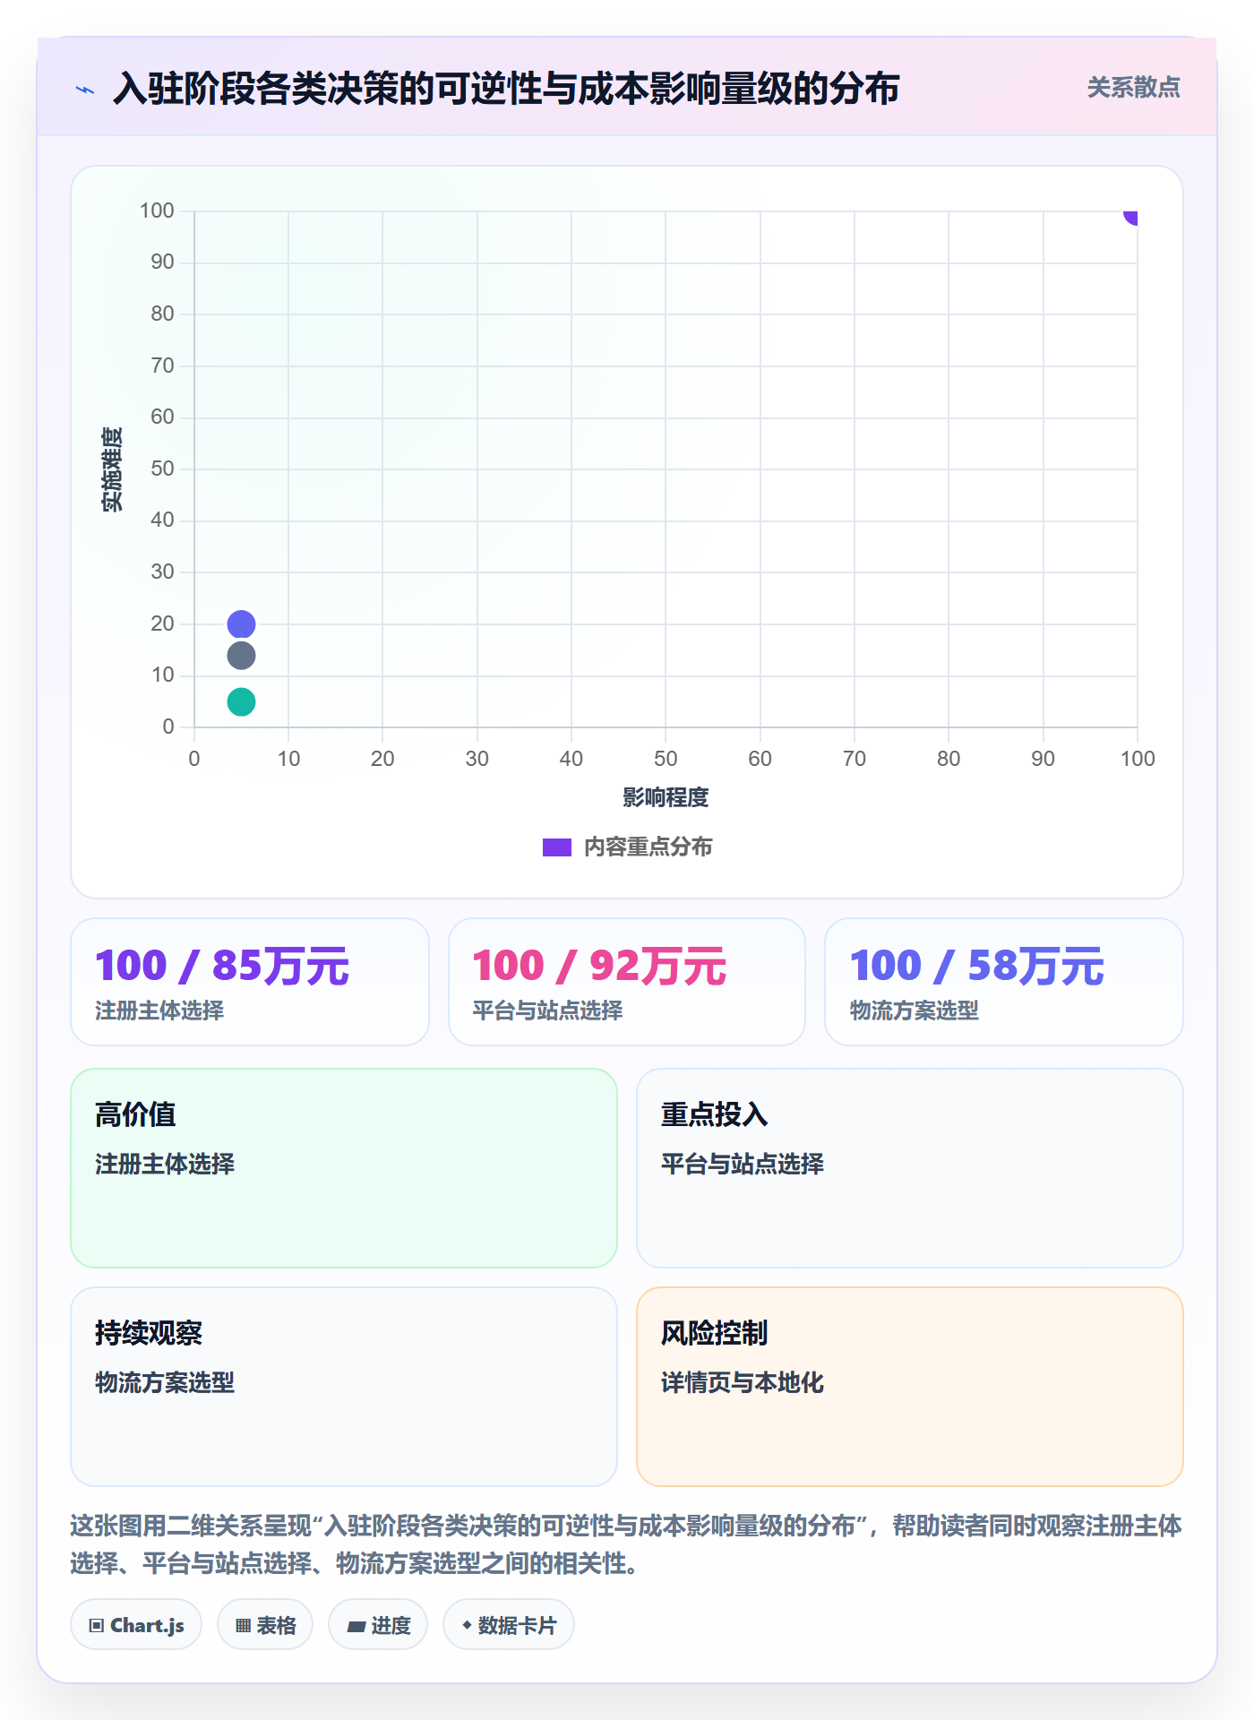Viewport: 1254px width, 1720px height.
Task: Click the "100 / 92万元" stat value
Action: pos(599,966)
